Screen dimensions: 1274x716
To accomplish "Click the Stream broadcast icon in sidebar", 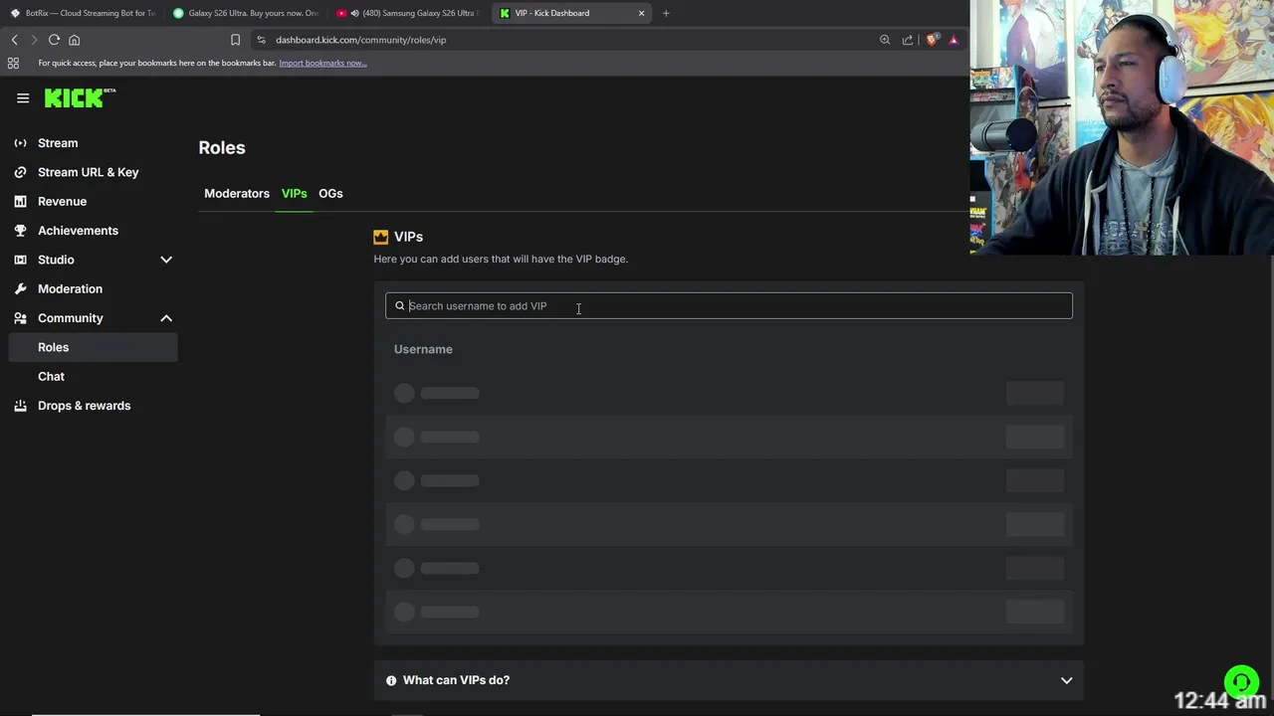I will point(20,143).
